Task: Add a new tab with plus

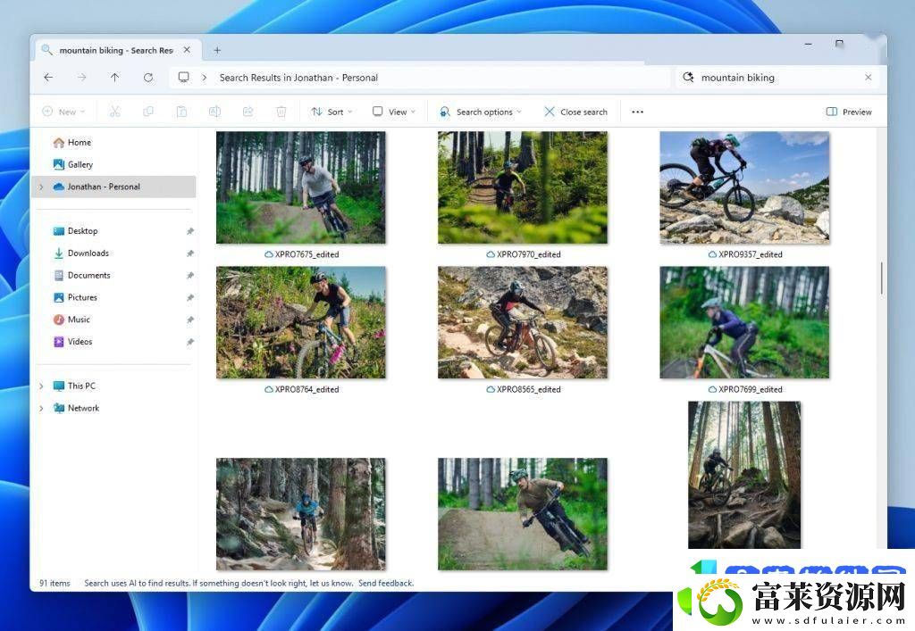Action: (x=217, y=50)
